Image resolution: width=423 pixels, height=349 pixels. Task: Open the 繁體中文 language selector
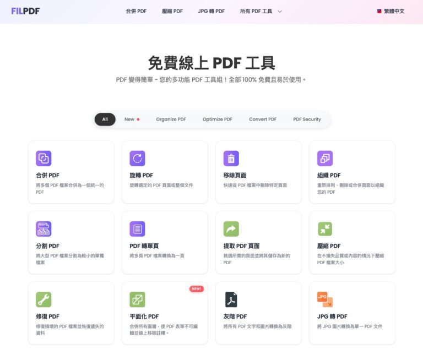[391, 11]
